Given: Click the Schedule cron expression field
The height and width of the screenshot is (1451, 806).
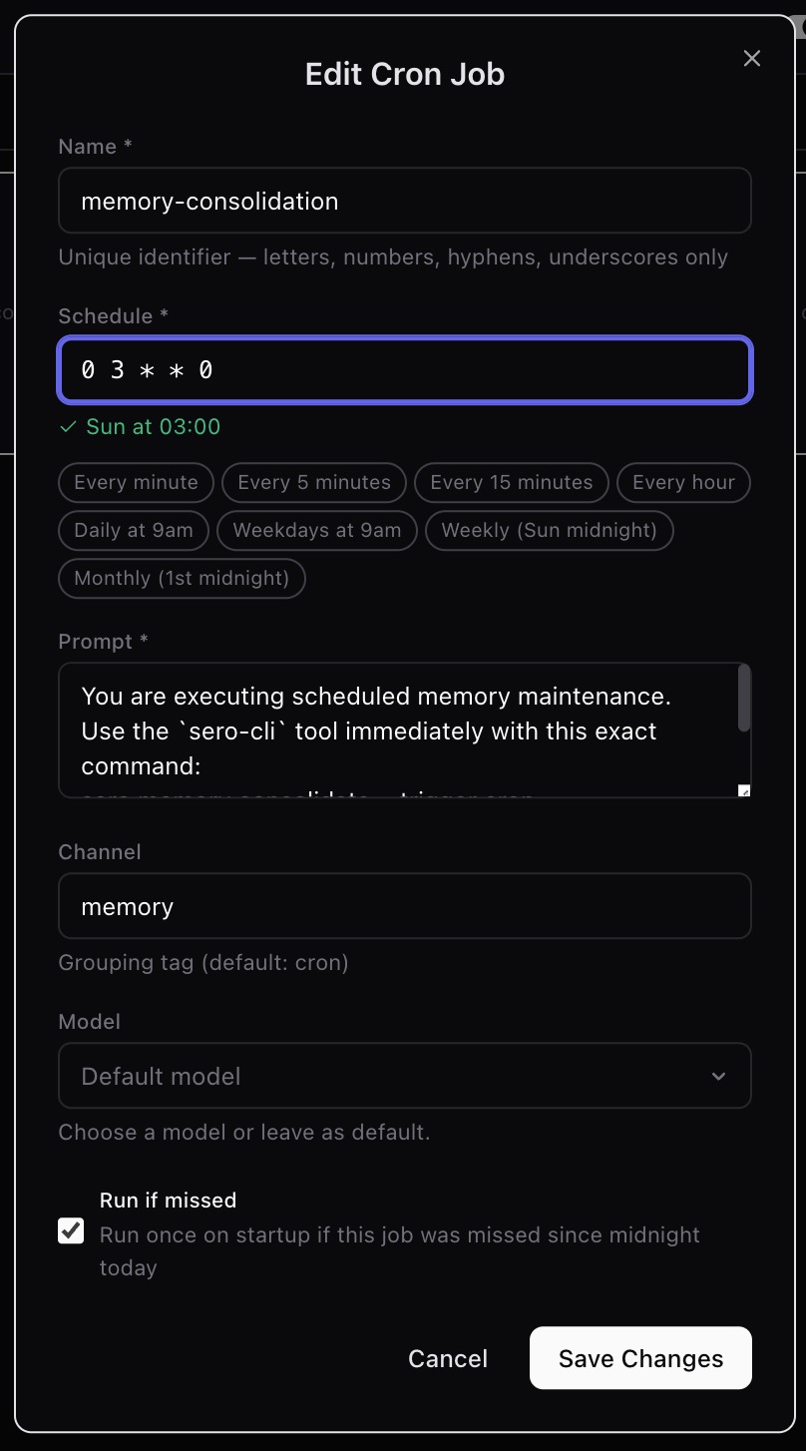Looking at the screenshot, I should 404,370.
